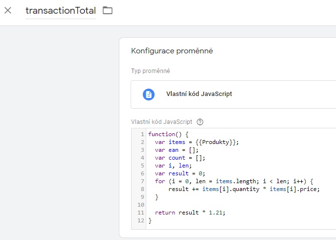Place cursor on var i, len line
The image size is (336, 240).
pyautogui.click(x=173, y=166)
